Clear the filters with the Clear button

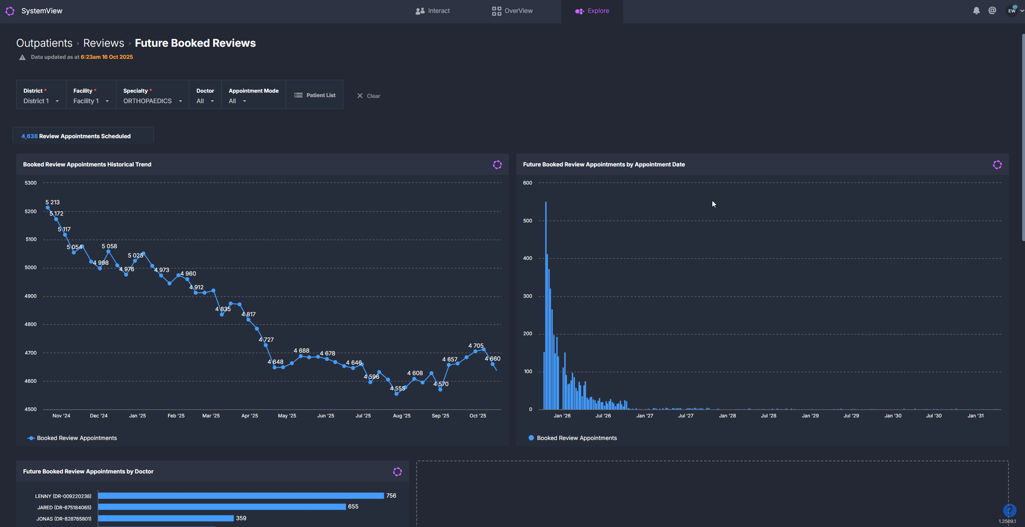pyautogui.click(x=368, y=96)
